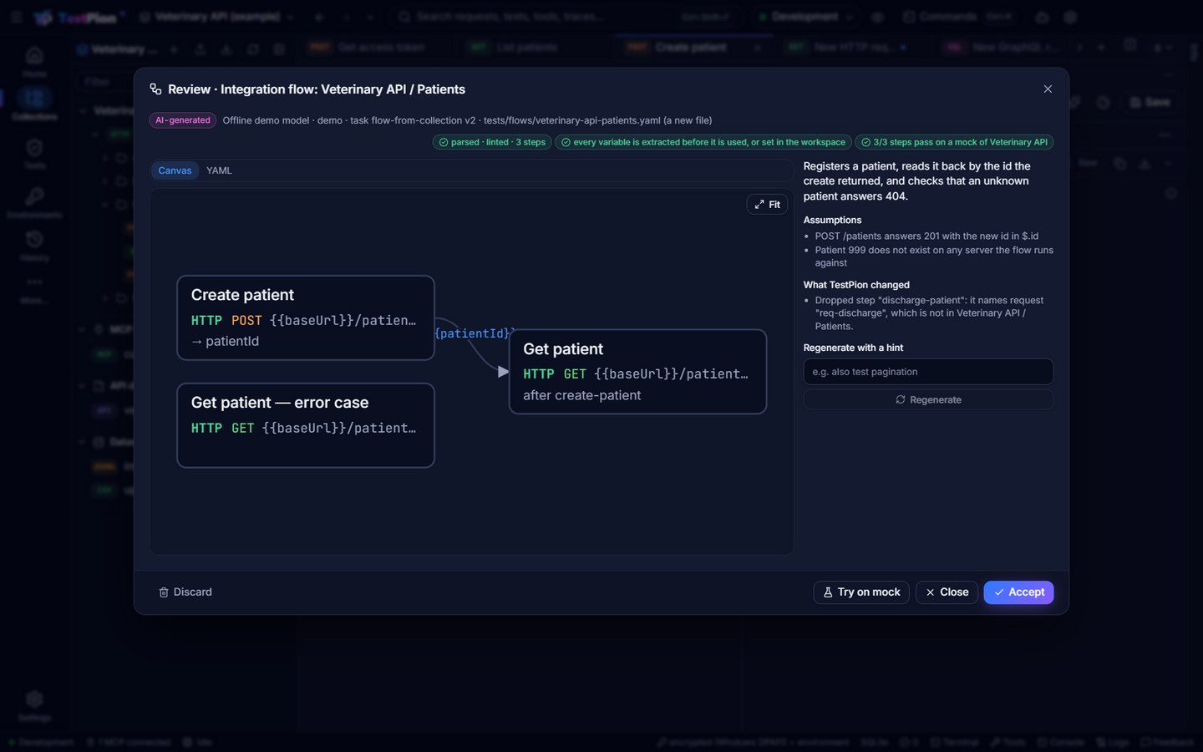The image size is (1203, 752).
Task: Select the Get patient node after create-patient
Action: pyautogui.click(x=637, y=372)
